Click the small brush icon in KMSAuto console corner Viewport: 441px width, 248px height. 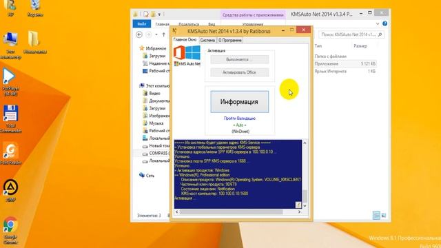(x=298, y=205)
